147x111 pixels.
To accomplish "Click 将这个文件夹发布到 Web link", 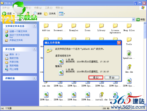I will [x=19, y=36].
